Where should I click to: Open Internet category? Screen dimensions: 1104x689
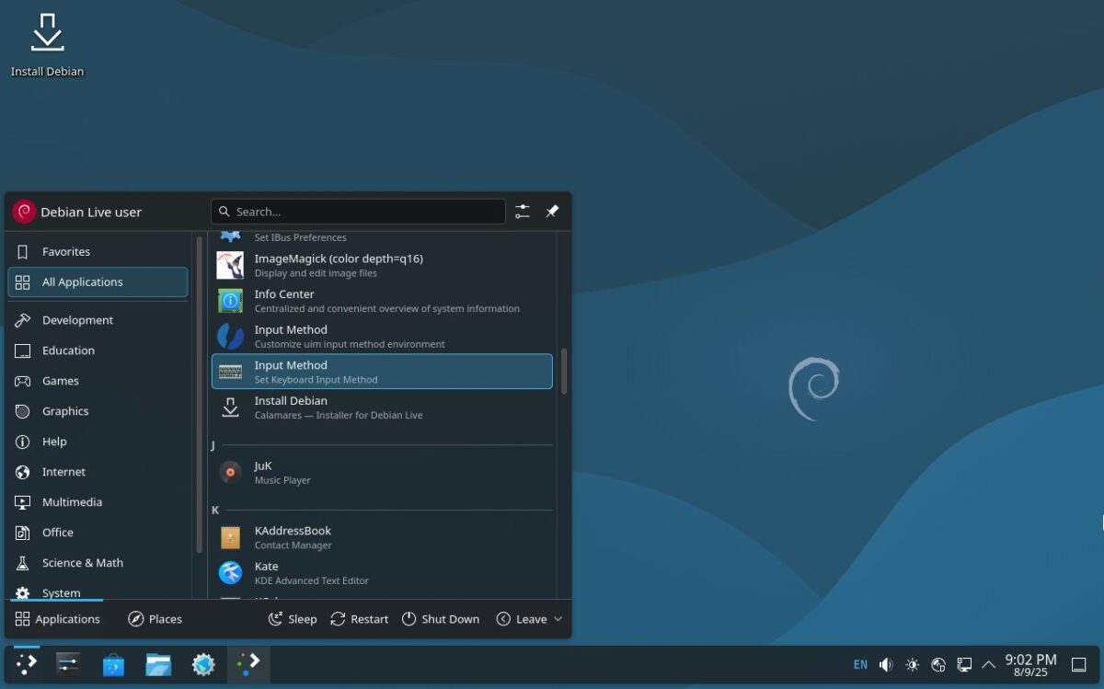pos(98,472)
